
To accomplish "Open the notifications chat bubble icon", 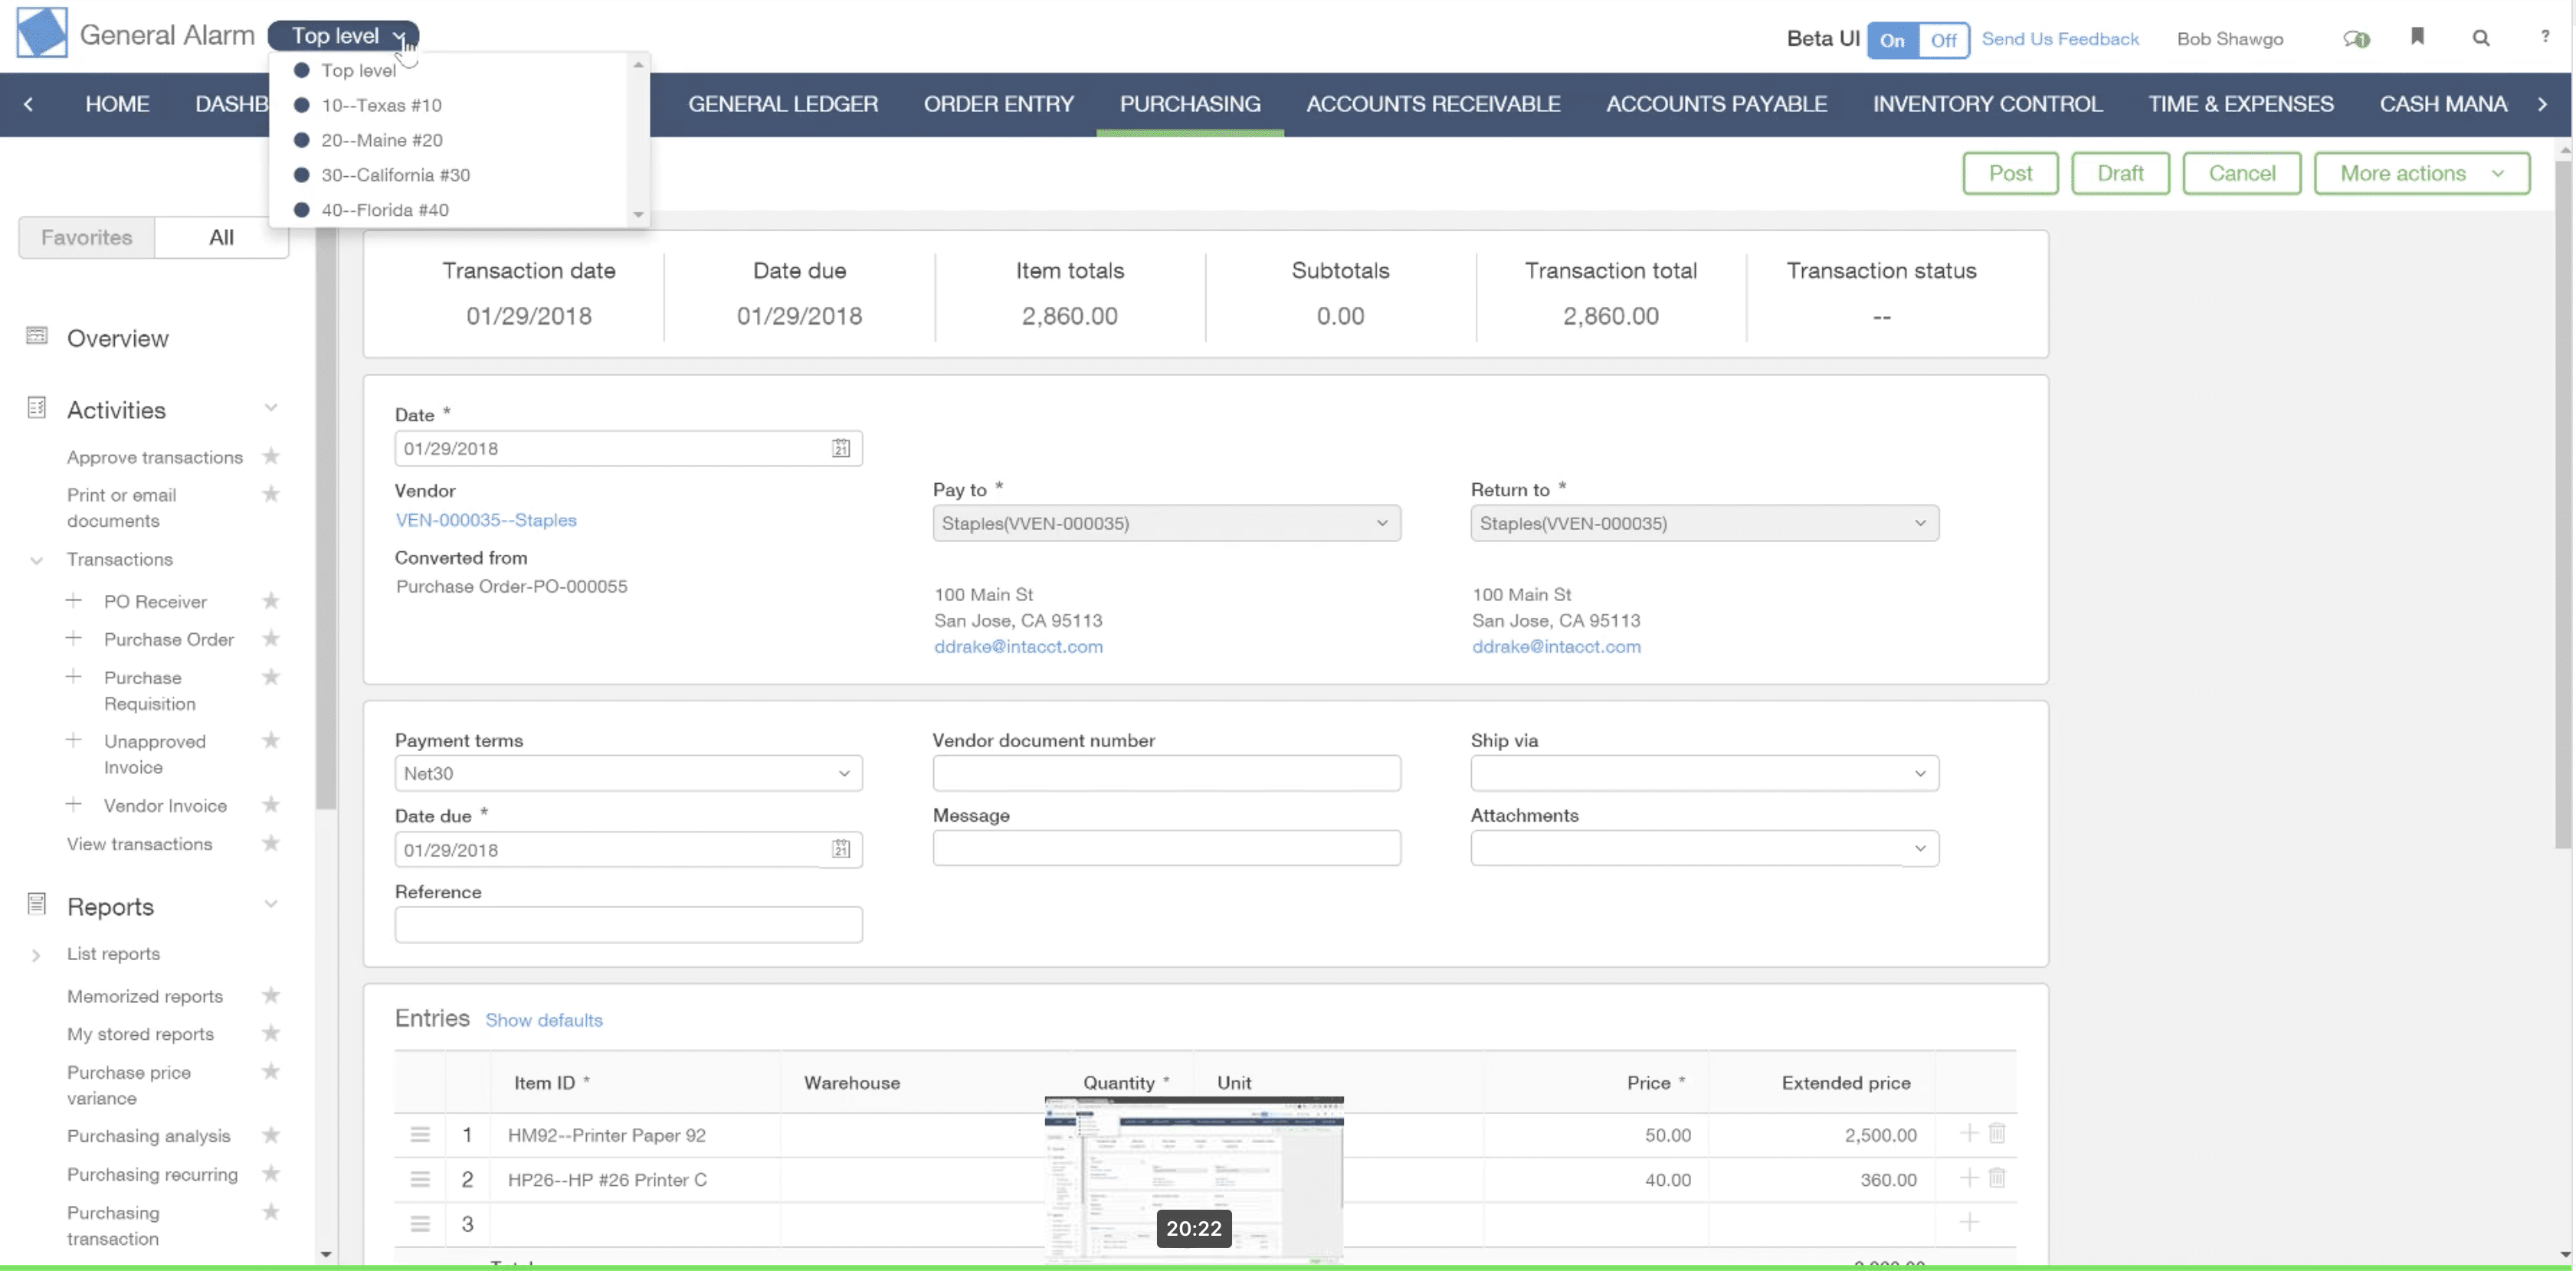I will pos(2358,38).
